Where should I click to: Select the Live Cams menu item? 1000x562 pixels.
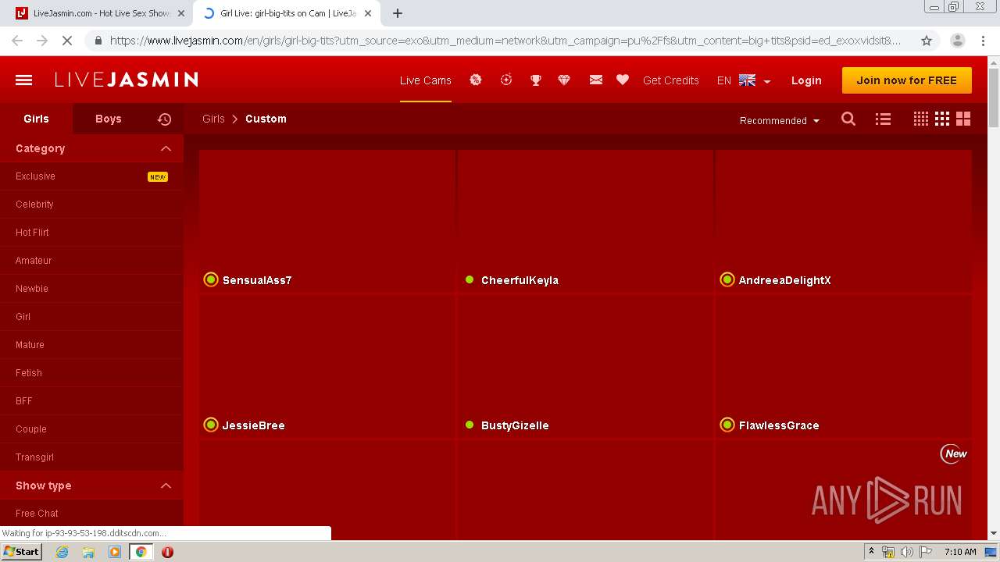click(426, 80)
